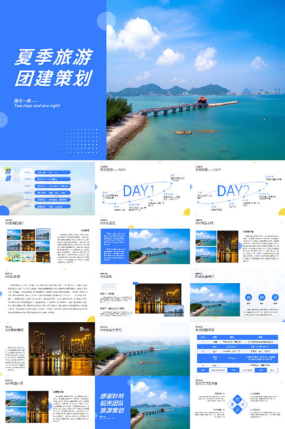Click the body paragraph of the XX达故事 slide
Screen dimensions: 285x429
pos(48,299)
